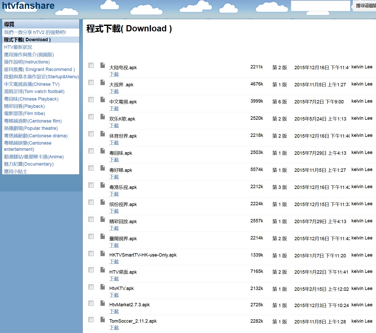Tick the checkbox for 粤港乐视.apk
The width and height of the screenshot is (376, 333).
click(x=91, y=185)
